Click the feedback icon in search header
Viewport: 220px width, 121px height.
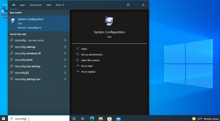[128, 5]
